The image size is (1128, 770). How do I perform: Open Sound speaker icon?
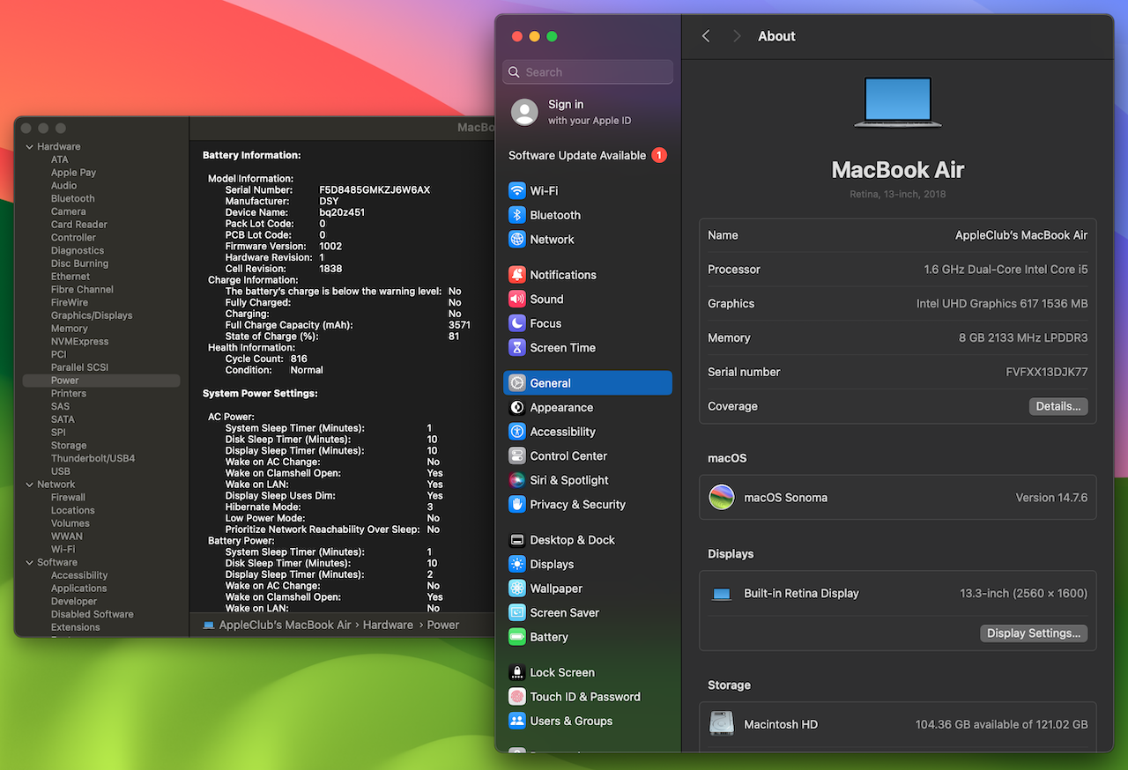tap(517, 300)
